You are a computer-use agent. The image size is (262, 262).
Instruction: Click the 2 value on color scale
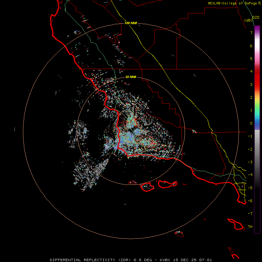[x=251, y=98]
